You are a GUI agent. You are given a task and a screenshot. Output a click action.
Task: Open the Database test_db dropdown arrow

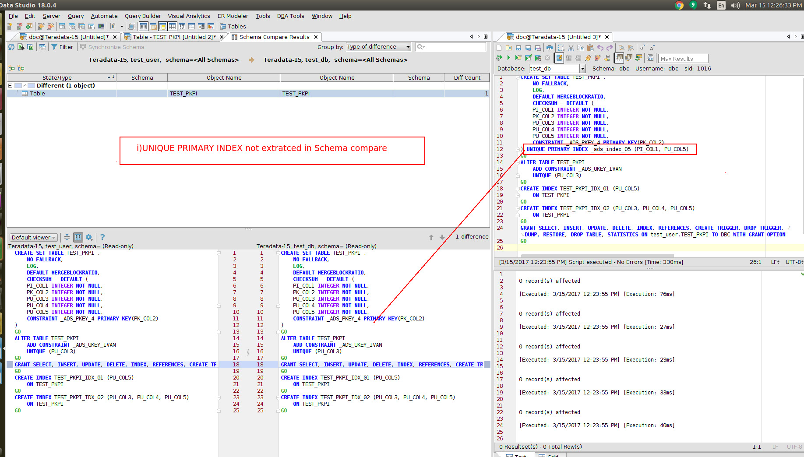pyautogui.click(x=582, y=69)
